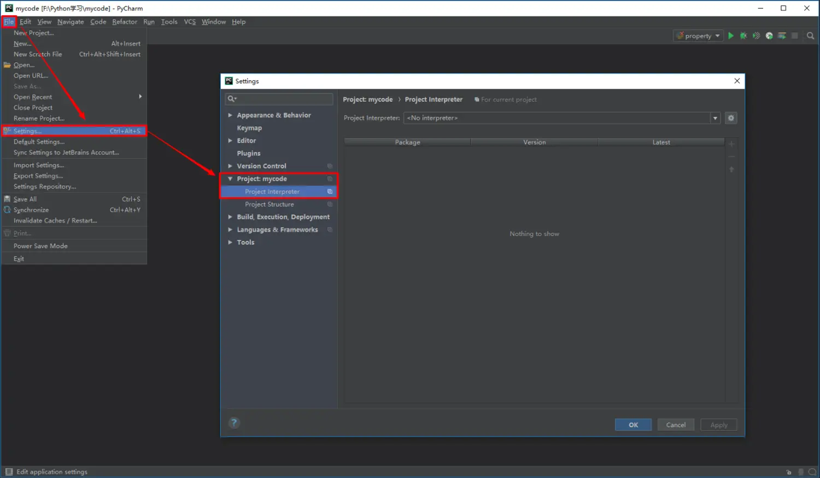This screenshot has height=478, width=820.
Task: Open Search Everywhere magnifier in main toolbar
Action: click(x=810, y=36)
